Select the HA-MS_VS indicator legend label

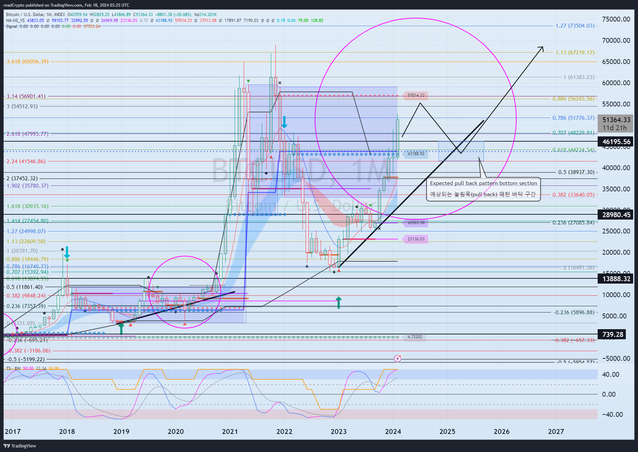(x=15, y=21)
